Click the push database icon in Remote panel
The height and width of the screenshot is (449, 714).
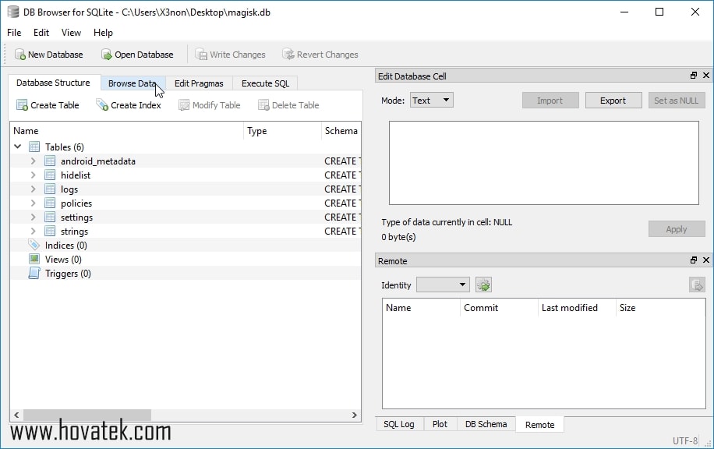click(697, 285)
